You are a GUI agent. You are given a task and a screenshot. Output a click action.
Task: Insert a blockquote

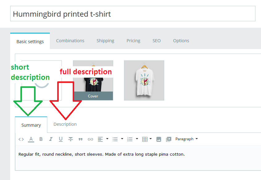[x=81, y=139]
